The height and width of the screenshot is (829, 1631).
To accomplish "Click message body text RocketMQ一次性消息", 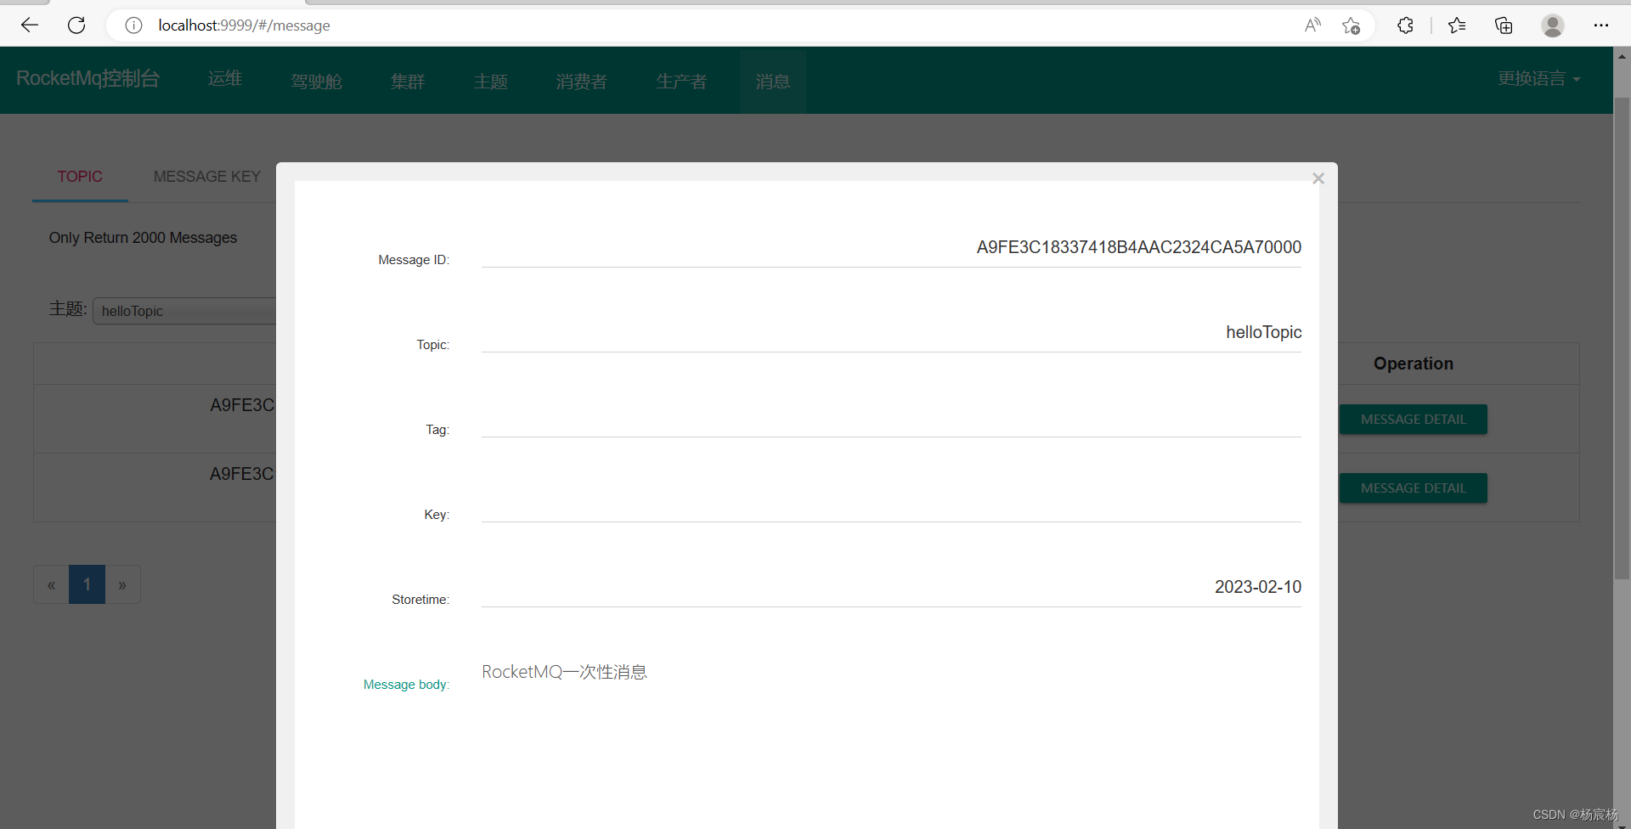I will tap(564, 672).
